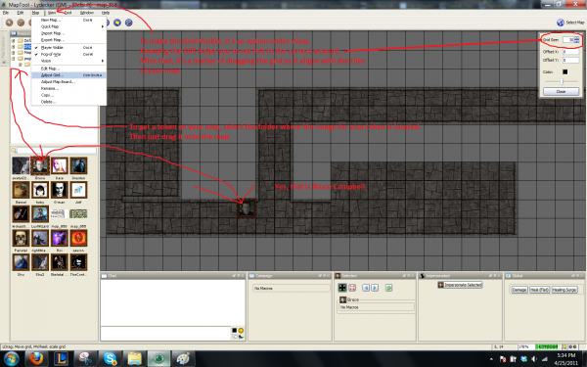
Task: Click the Healing Surge macro button
Action: point(564,290)
